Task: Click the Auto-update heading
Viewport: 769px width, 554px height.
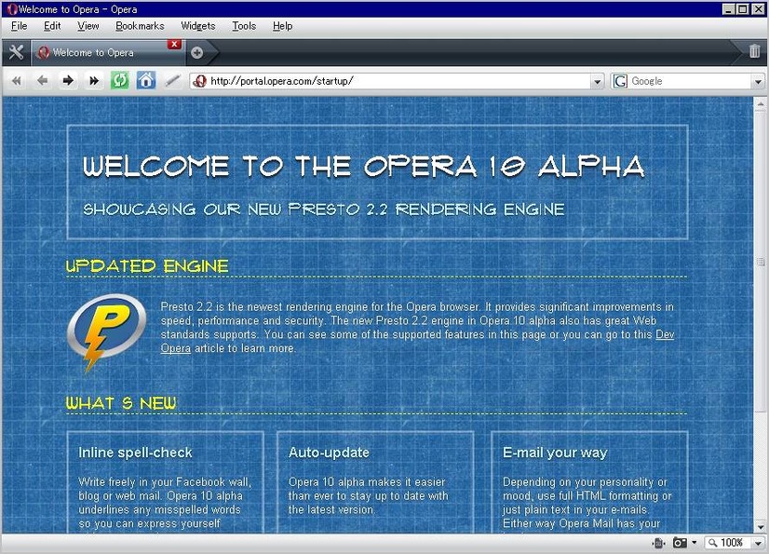Action: click(329, 453)
